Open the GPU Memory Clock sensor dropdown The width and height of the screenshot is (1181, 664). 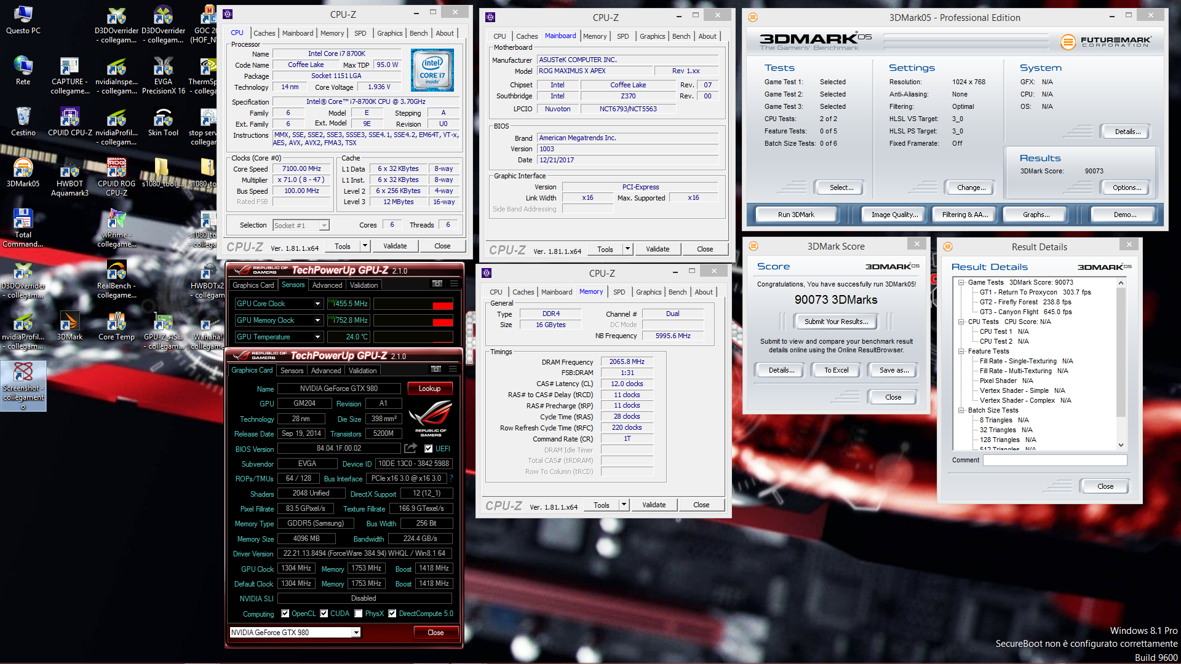tap(317, 320)
